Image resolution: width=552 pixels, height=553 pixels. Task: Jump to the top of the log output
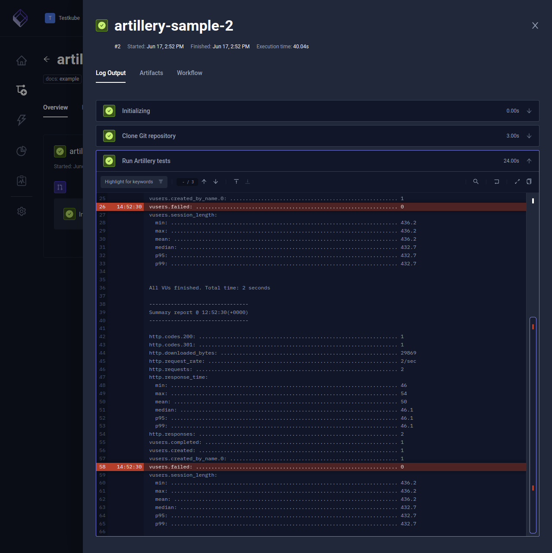[x=236, y=182]
